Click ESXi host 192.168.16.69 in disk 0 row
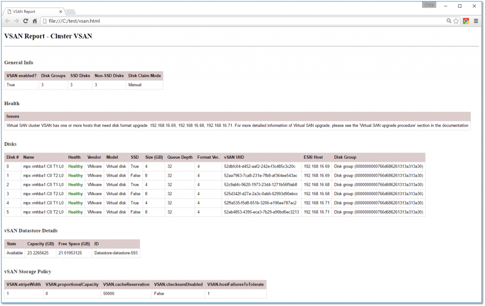The height and width of the screenshot is (306, 485). tap(317, 166)
